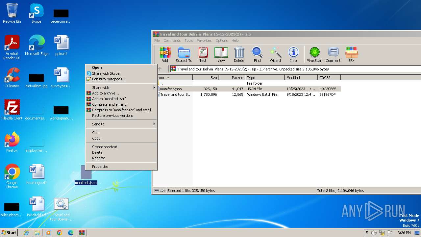This screenshot has height=237, width=421.
Task: Select the ppie.rtf desktop file
Action: (61, 45)
